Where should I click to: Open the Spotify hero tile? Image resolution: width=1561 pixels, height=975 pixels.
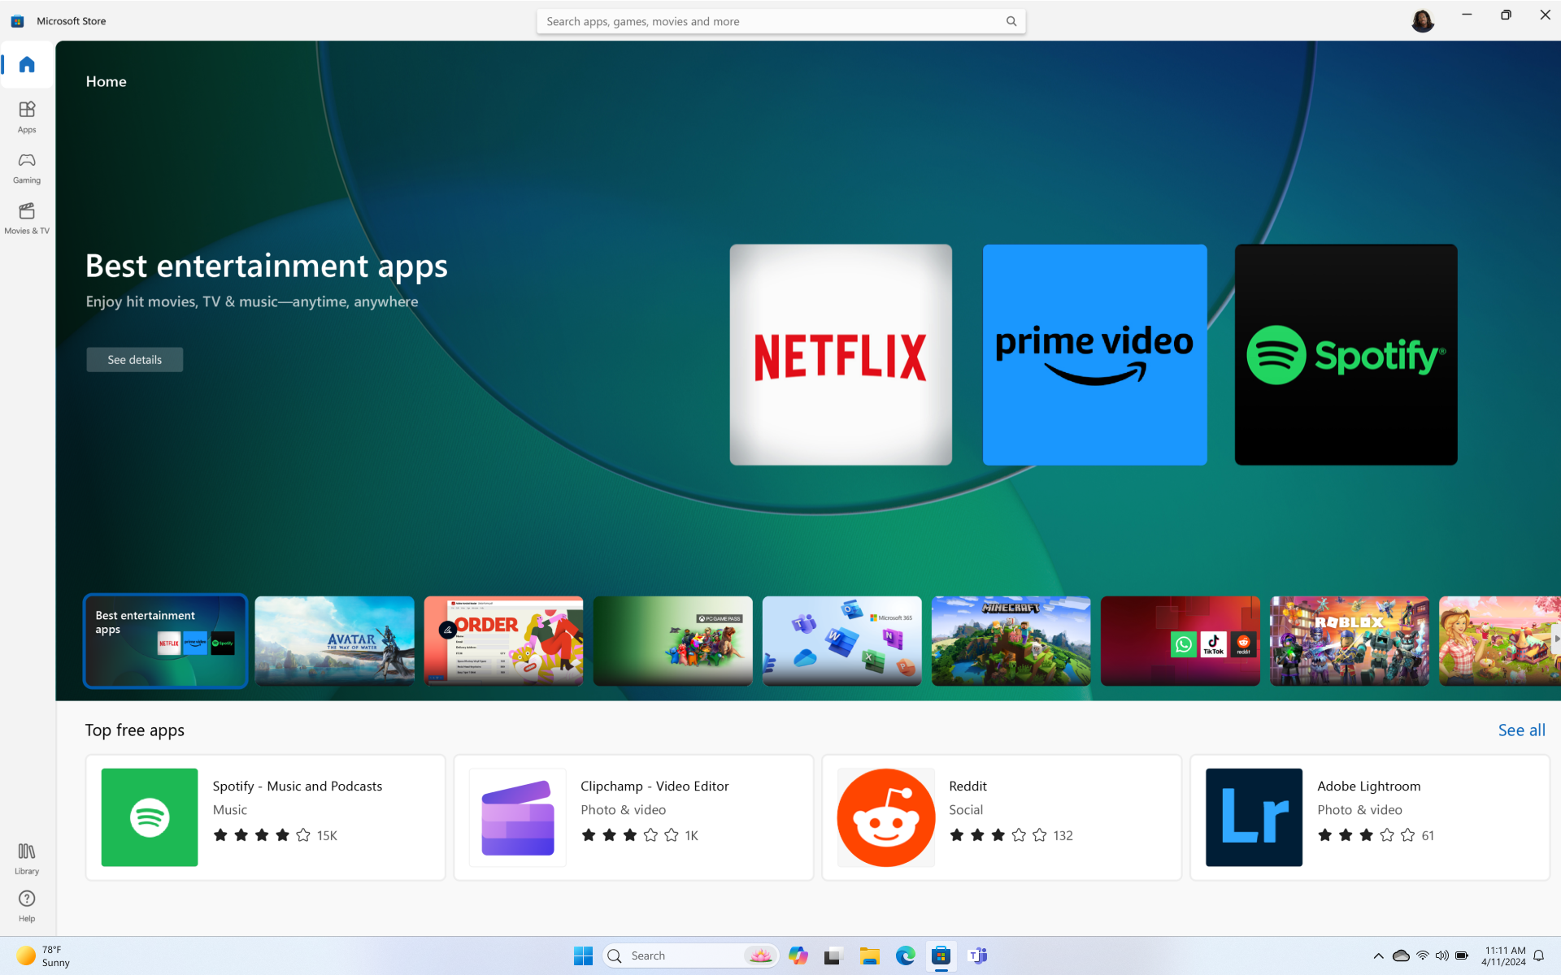[1346, 355]
